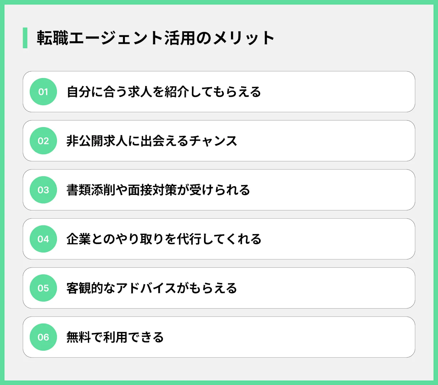The width and height of the screenshot is (438, 385).
Task: Click the 無料で利用できる text
Action: click(115, 337)
